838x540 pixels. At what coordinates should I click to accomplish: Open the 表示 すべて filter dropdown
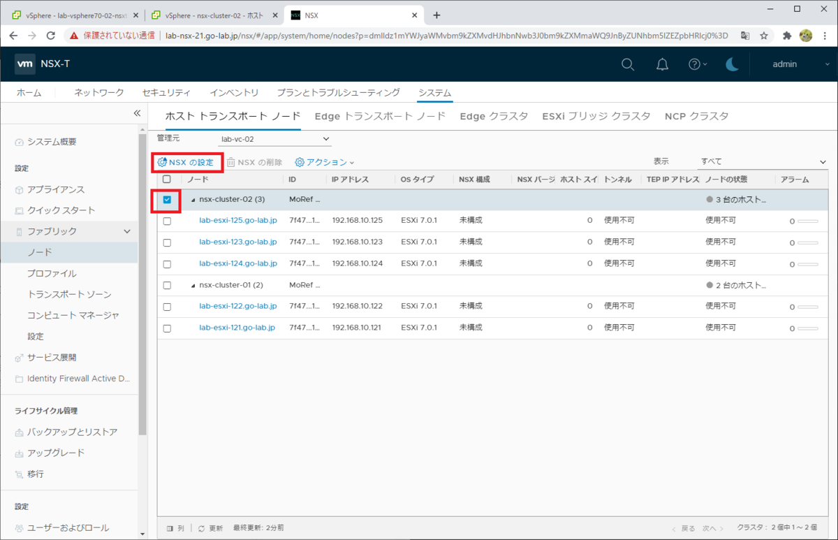pos(763,161)
